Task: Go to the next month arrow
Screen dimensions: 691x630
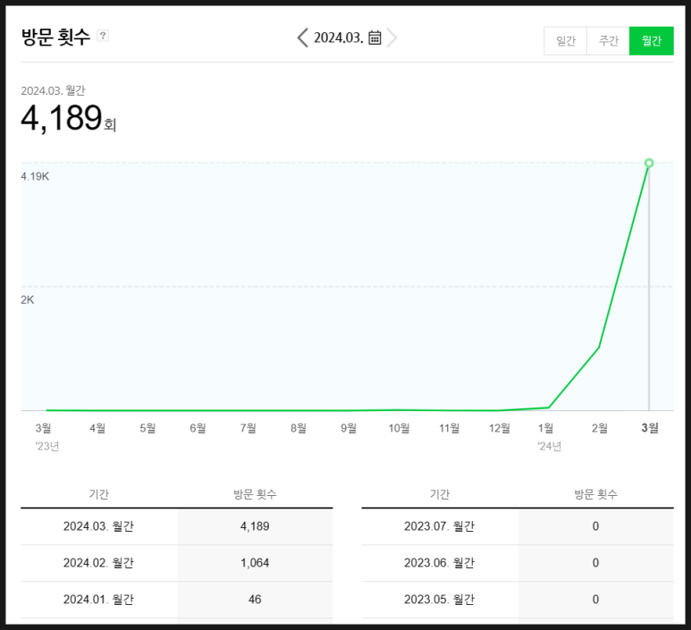Action: point(392,38)
